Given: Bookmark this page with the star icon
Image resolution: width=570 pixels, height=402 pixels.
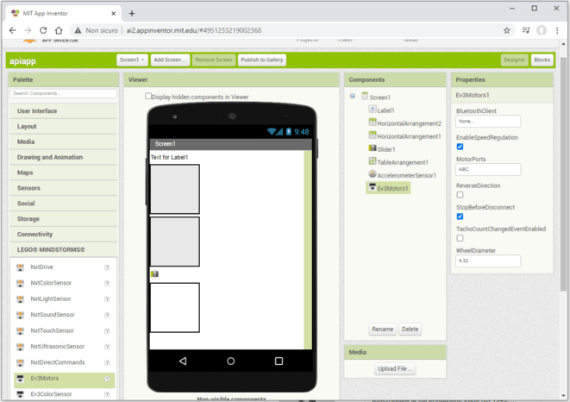Looking at the screenshot, I should click(507, 30).
